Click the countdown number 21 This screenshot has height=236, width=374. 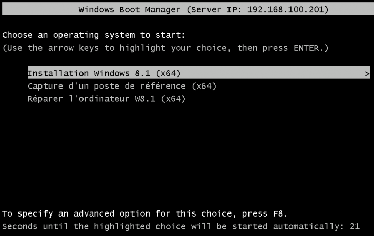tap(355, 226)
